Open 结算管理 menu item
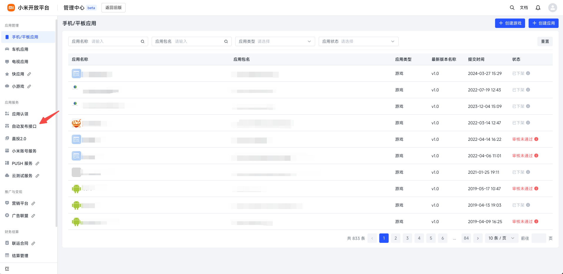563x274 pixels. 28,256
